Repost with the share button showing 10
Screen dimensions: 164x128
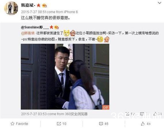point(62,124)
